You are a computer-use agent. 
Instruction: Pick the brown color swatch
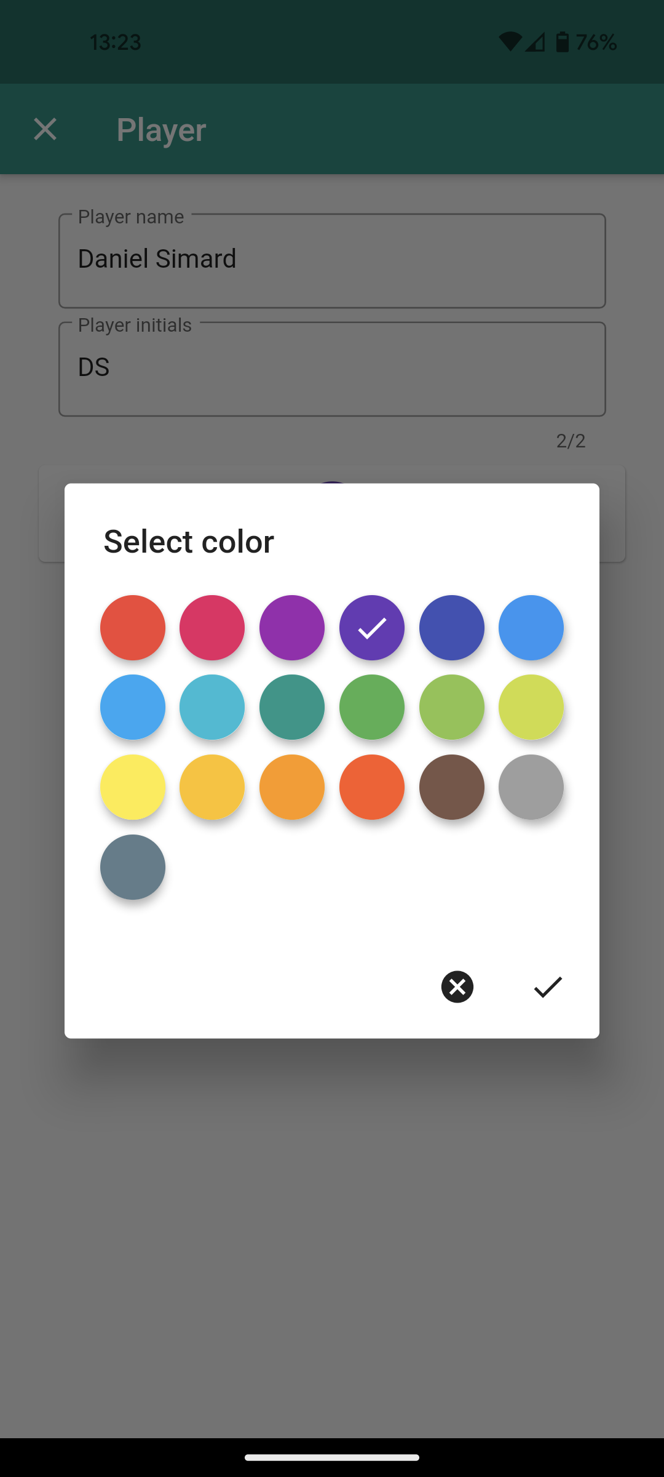[452, 787]
